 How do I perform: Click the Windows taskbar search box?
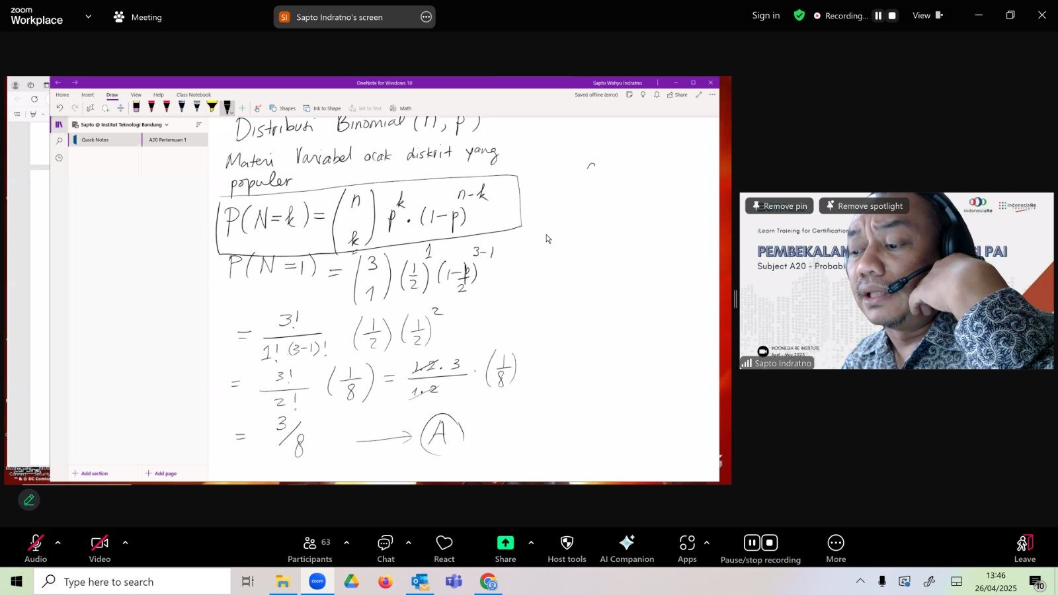tap(132, 582)
